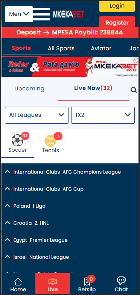
Task: Open the All Leagues dropdown
Action: (x=37, y=115)
